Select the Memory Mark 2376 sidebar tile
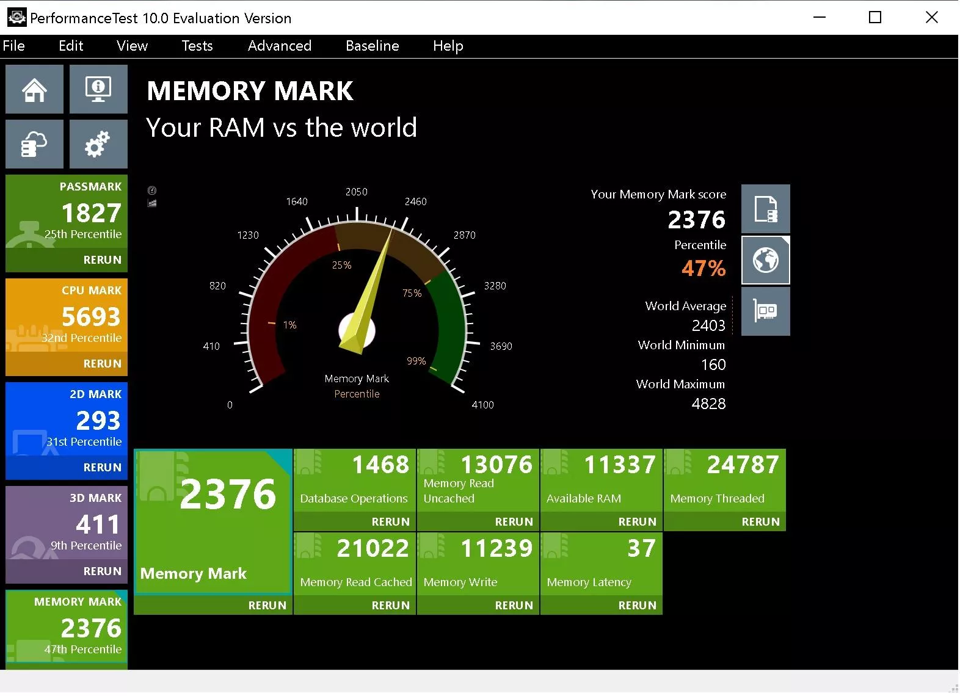The width and height of the screenshot is (960, 696). (67, 628)
